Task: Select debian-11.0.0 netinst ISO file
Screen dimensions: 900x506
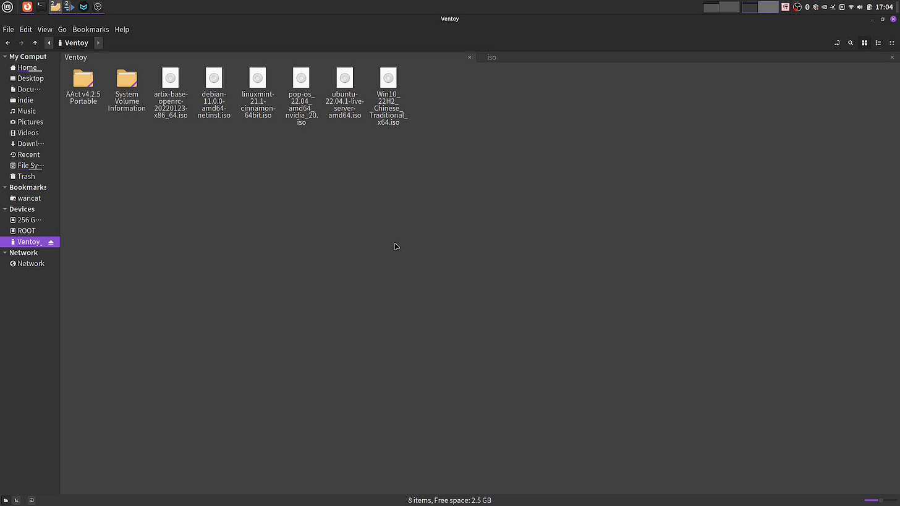Action: coord(214,93)
